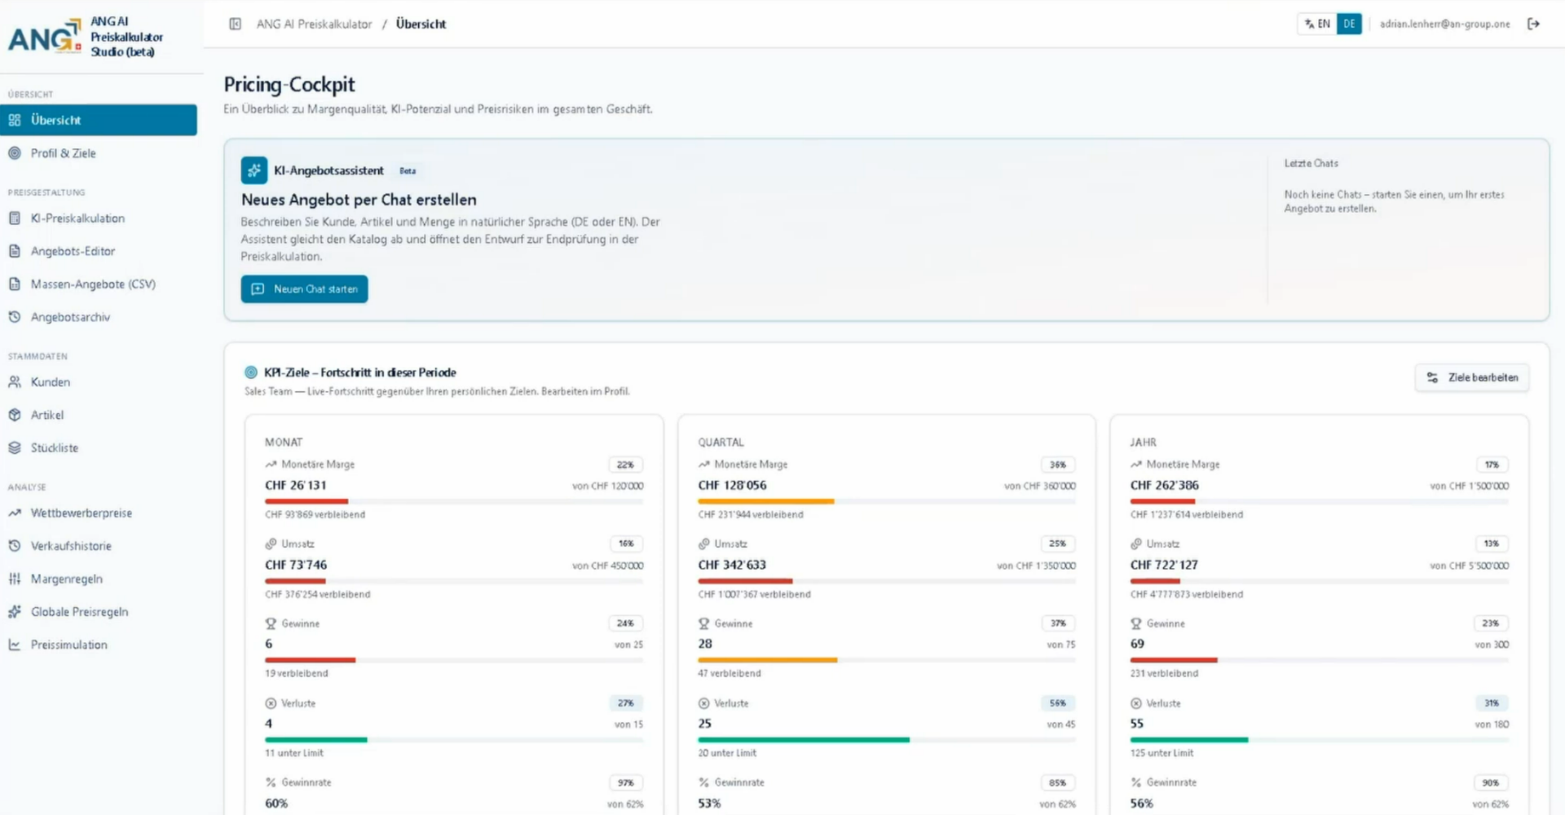Click the text 125 unter Limit
Screen dimensions: 1565x815
(1162, 753)
